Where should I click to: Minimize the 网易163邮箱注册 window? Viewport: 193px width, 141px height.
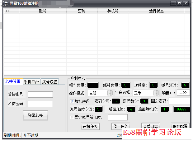[x=173, y=3]
